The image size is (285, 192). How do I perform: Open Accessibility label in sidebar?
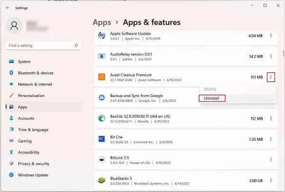(28, 152)
